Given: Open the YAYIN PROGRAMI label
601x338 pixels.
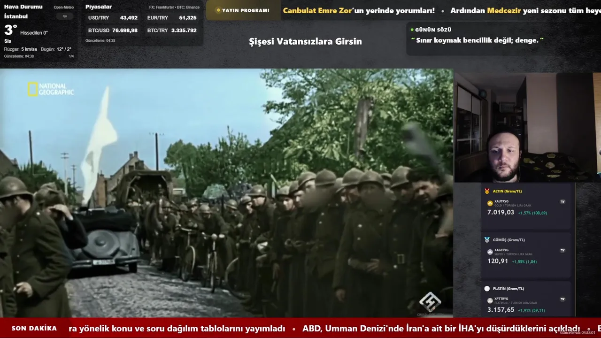Looking at the screenshot, I should coord(246,10).
